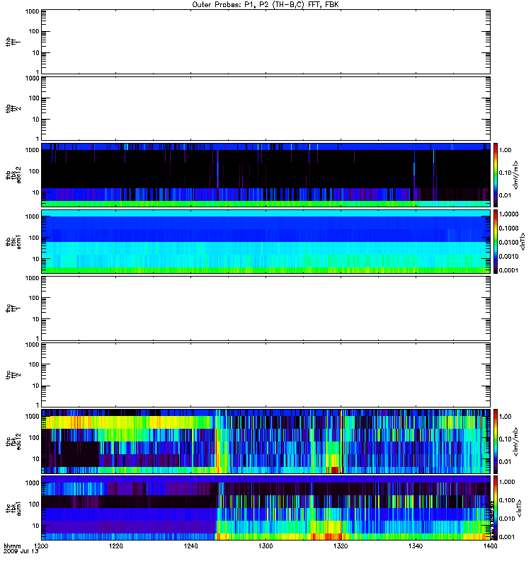The height and width of the screenshot is (566, 531).
Task: Click the 'thb fff 2' panel axis label
Action: pos(13,109)
